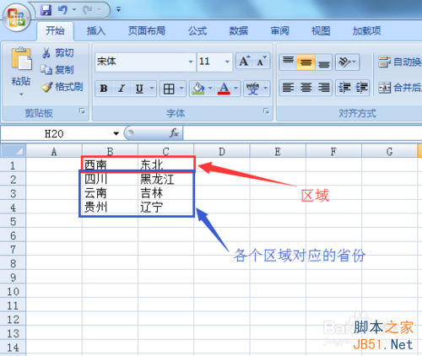Open the borders dropdown arrow
This screenshot has height=356, width=422.
tap(181, 89)
